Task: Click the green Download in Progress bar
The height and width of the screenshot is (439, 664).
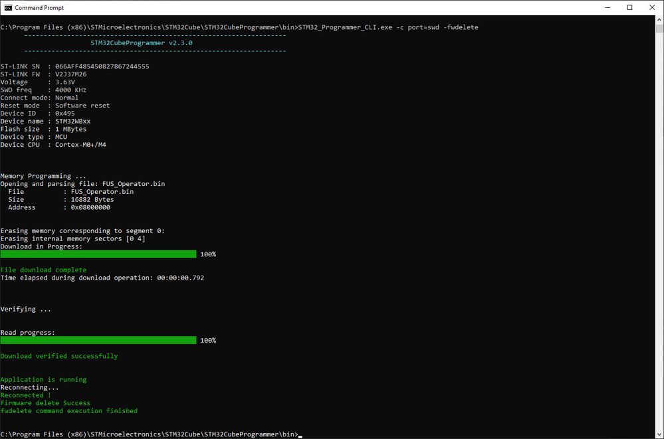Action: [x=98, y=254]
